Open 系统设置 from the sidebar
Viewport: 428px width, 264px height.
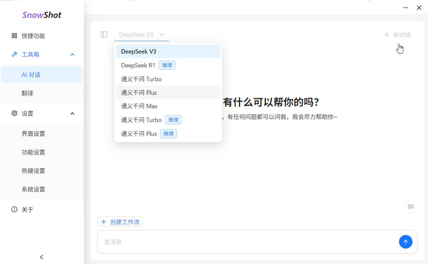[x=33, y=189]
